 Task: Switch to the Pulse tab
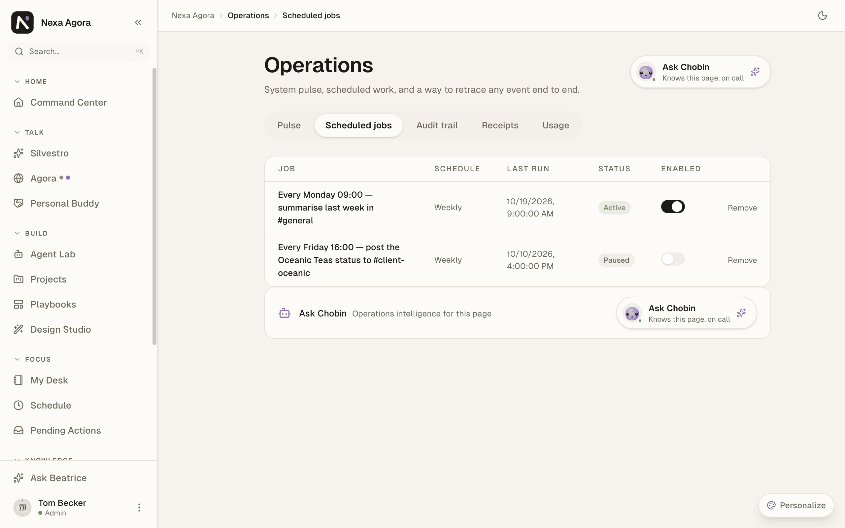coord(289,125)
